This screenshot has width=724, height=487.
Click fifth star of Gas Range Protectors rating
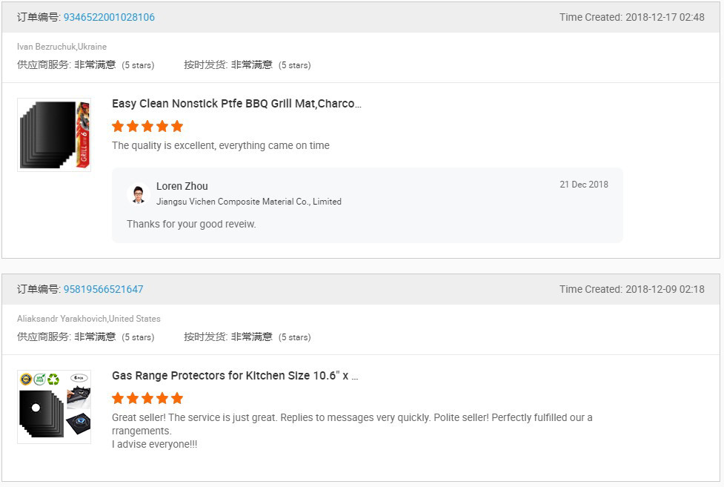point(177,398)
